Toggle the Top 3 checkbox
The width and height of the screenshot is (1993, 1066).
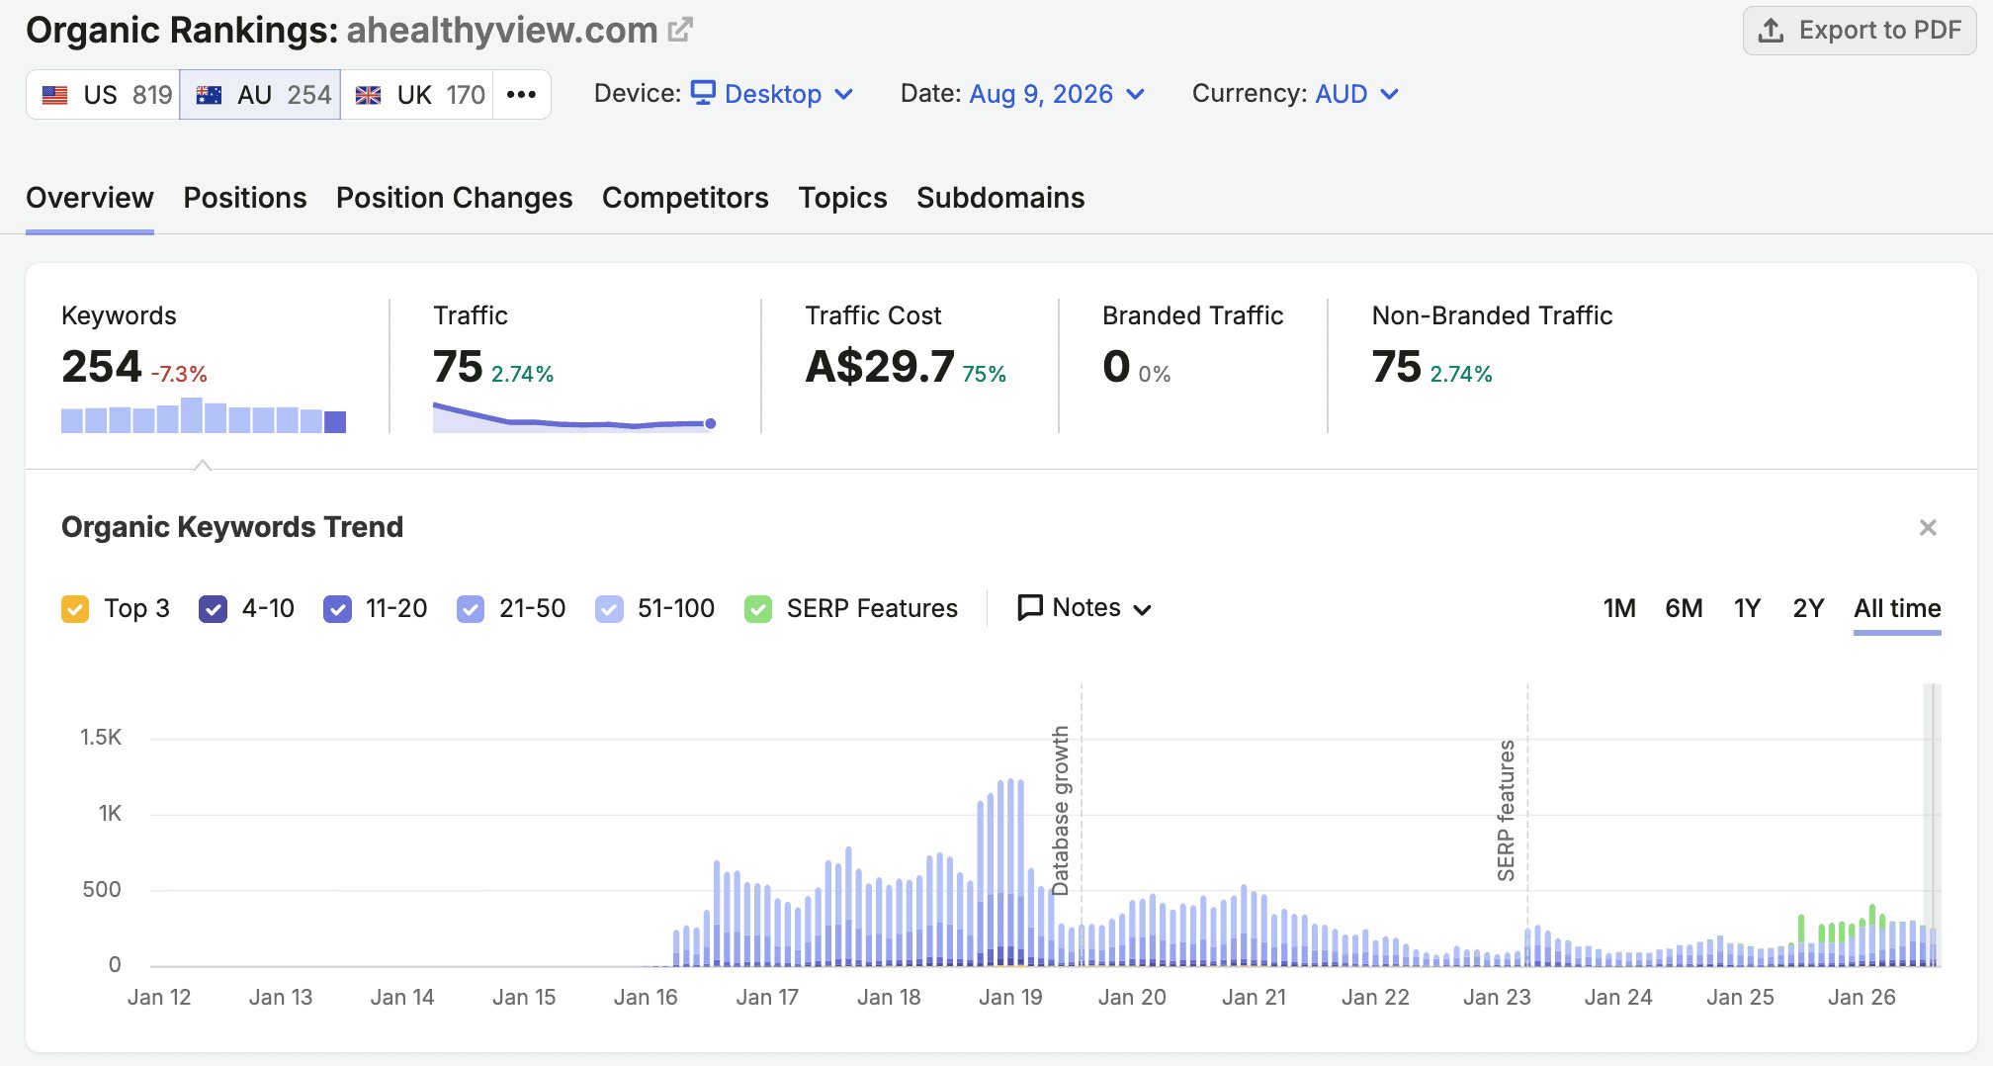point(75,608)
